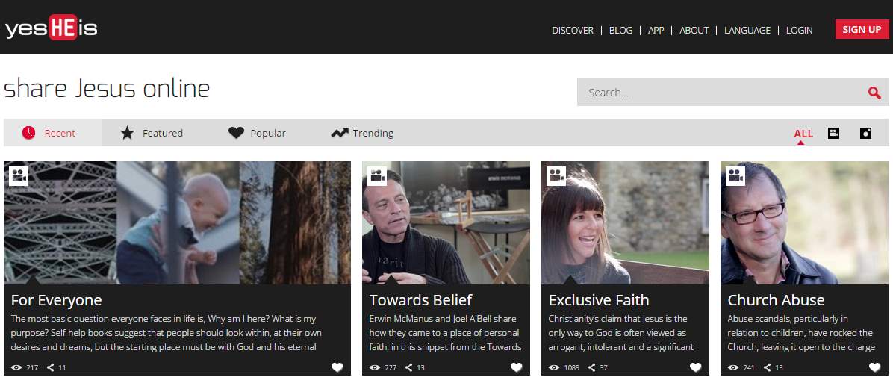Image resolution: width=893 pixels, height=380 pixels.
Task: Click the heart icon beside Popular
Action: pos(236,133)
